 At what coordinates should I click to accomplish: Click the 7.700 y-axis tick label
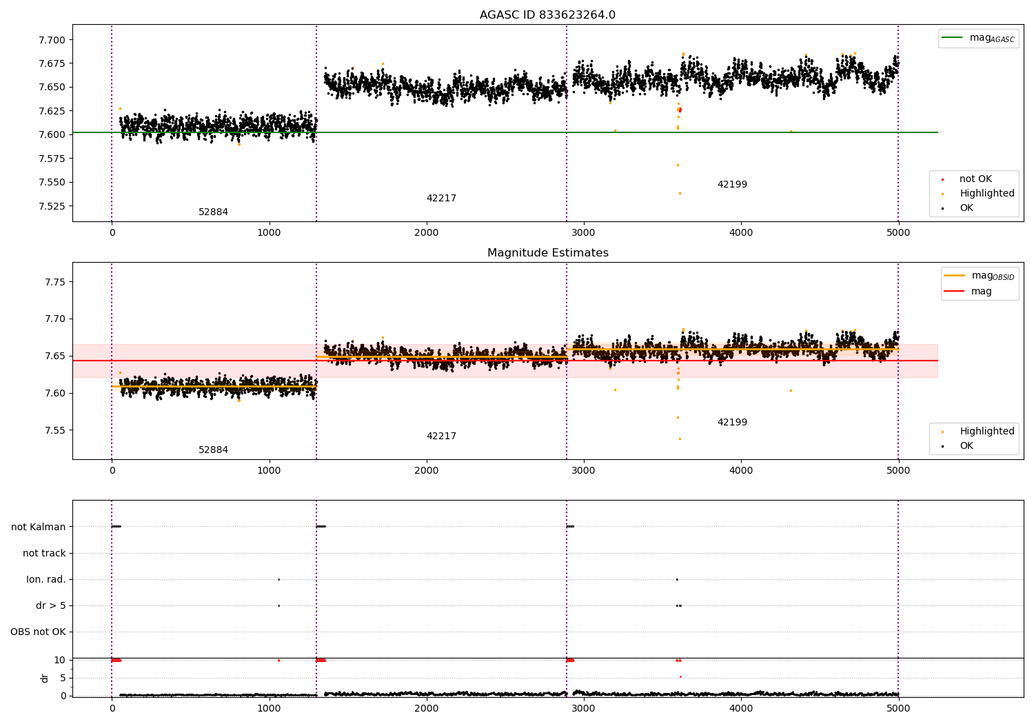coord(52,40)
